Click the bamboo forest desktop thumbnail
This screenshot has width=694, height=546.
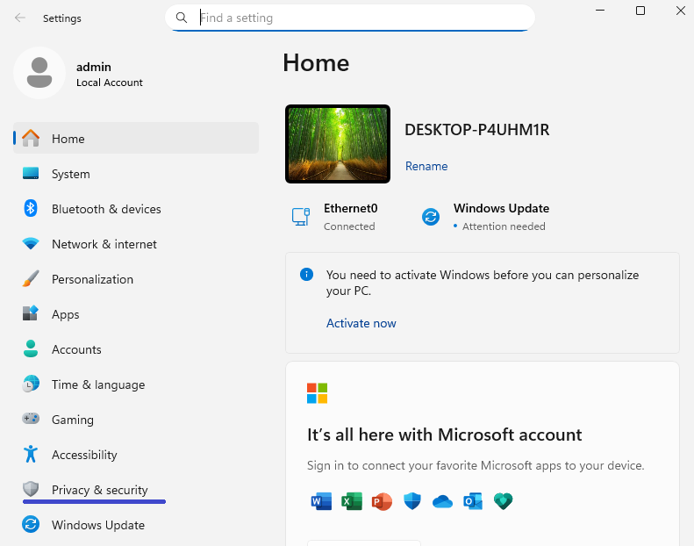click(x=338, y=144)
